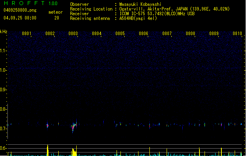The width and height of the screenshot is (246, 156).
Task: Click the version number 1.0.0
Action: pyautogui.click(x=53, y=4)
